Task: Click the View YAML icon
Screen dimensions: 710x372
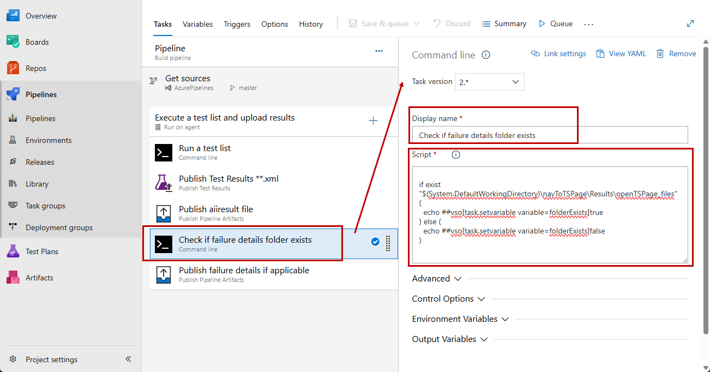Action: [621, 53]
